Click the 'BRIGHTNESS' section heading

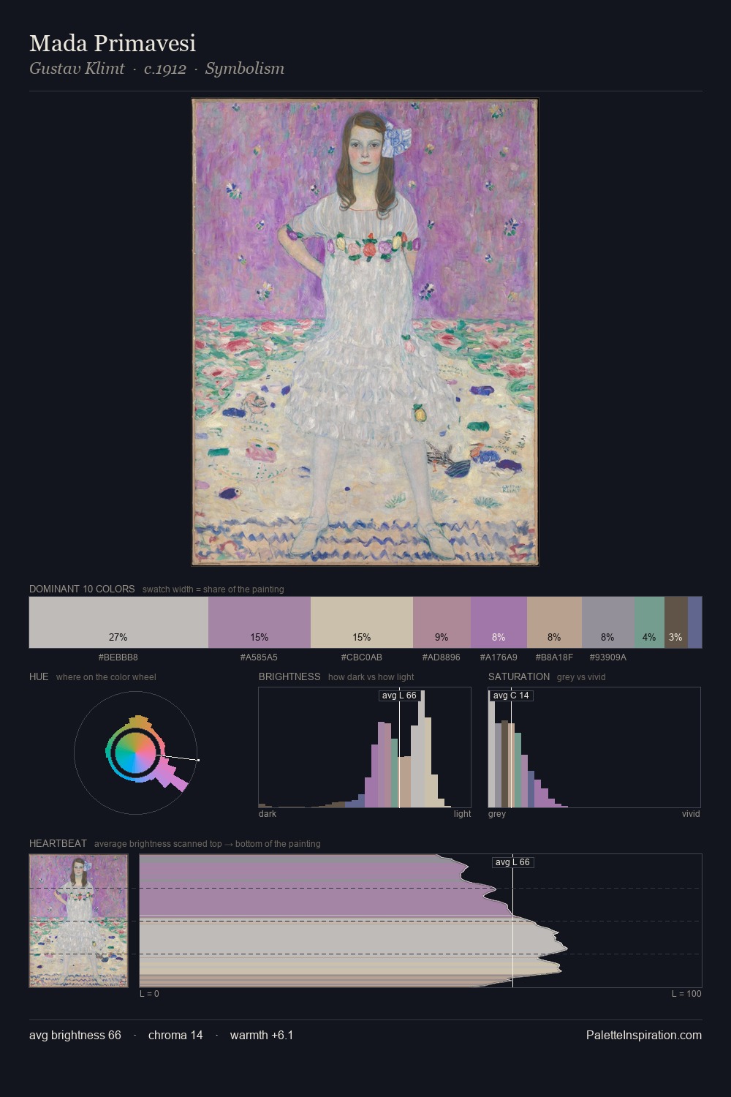289,676
